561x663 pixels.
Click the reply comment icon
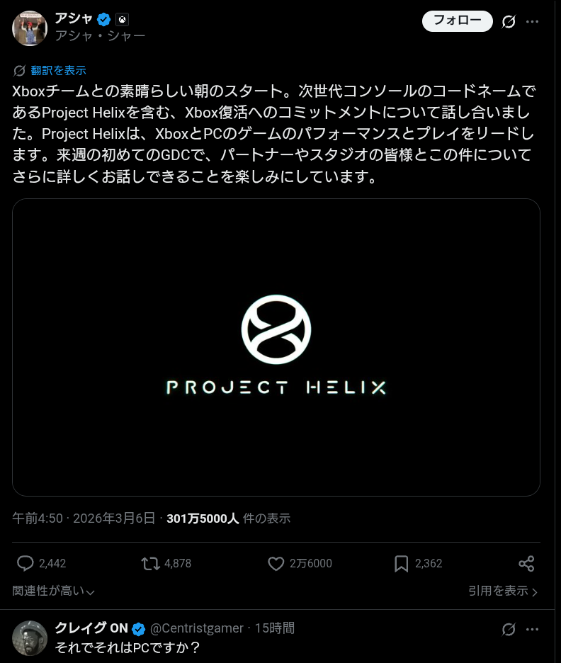click(25, 564)
